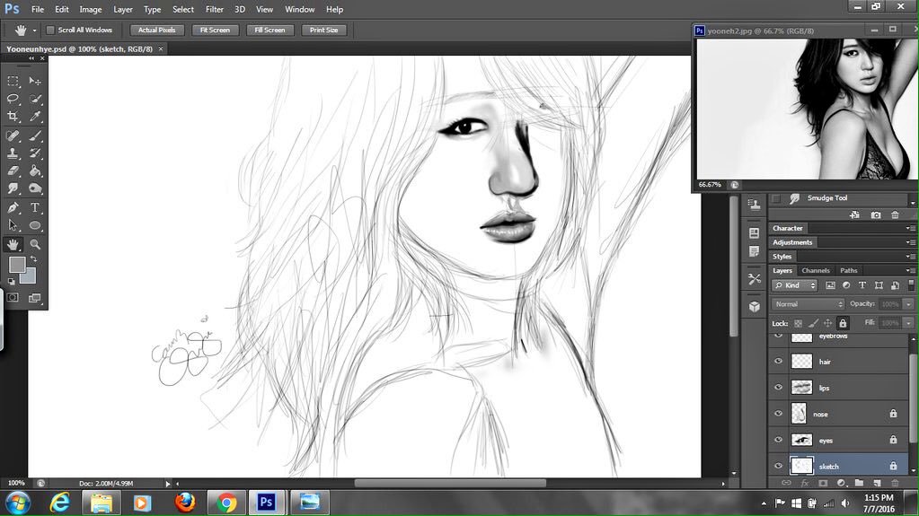Enable Scroll All Windows checkbox

click(x=50, y=30)
